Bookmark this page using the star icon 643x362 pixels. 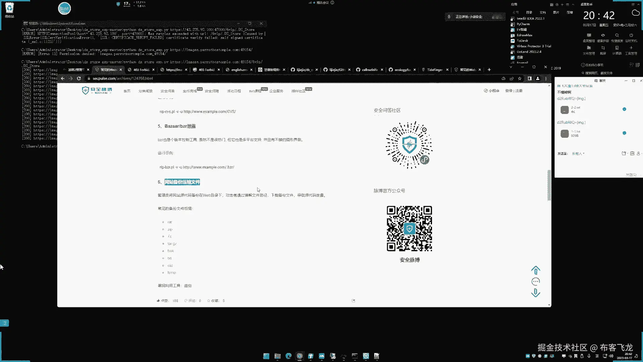tap(519, 78)
